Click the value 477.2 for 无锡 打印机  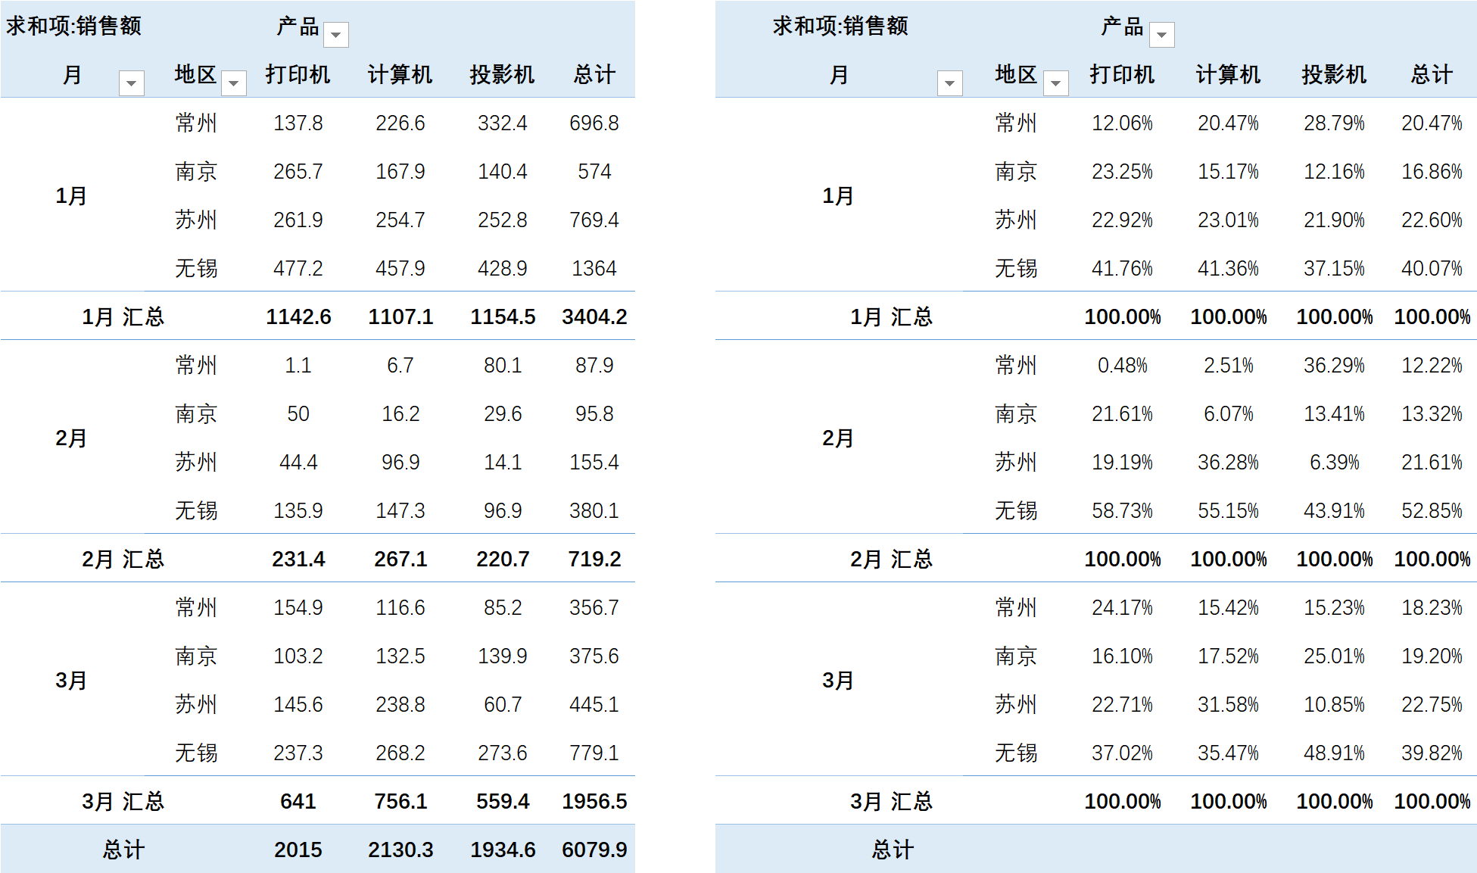click(x=298, y=268)
